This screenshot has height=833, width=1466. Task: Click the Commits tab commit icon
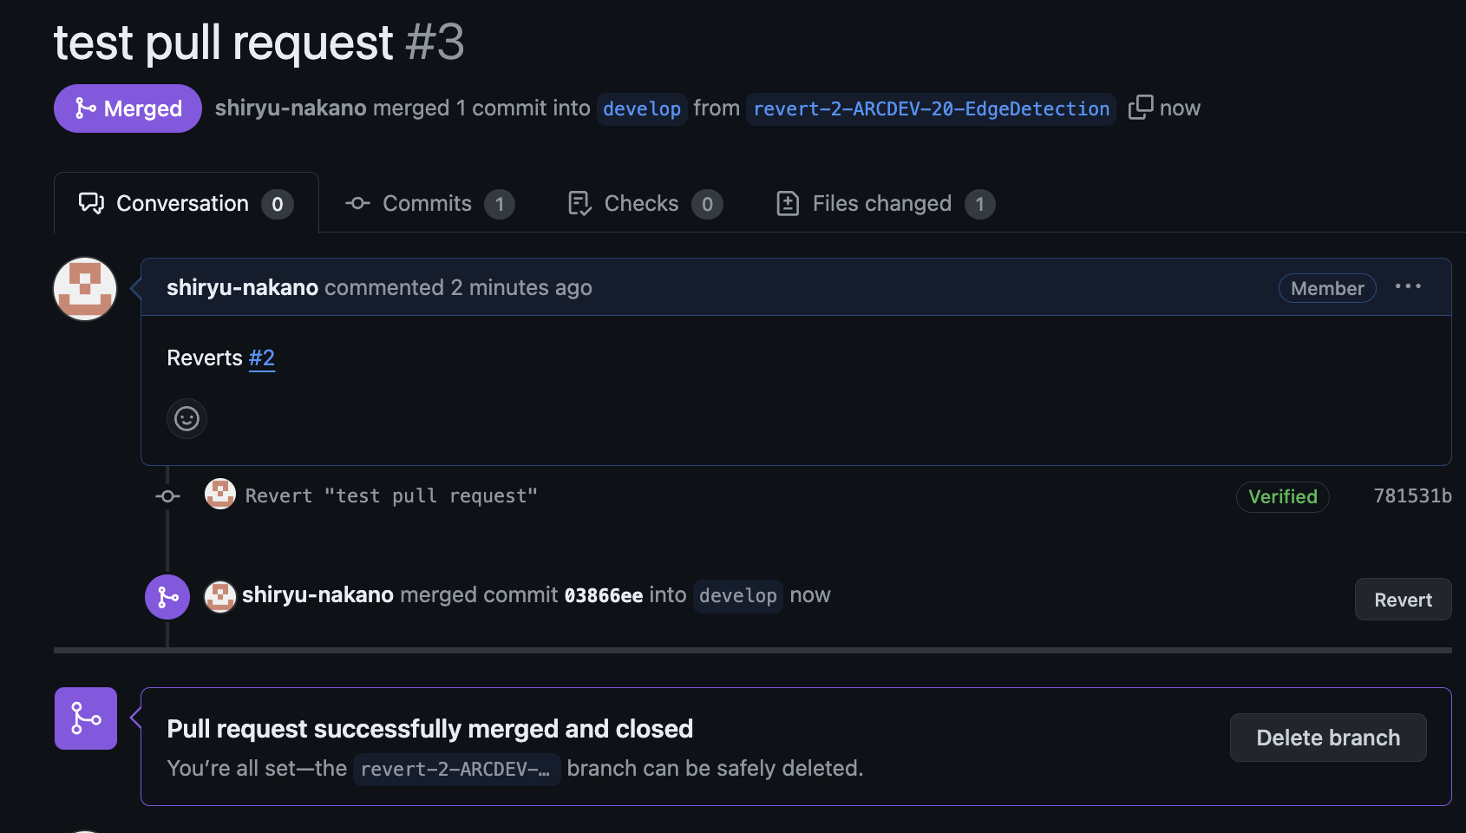357,203
